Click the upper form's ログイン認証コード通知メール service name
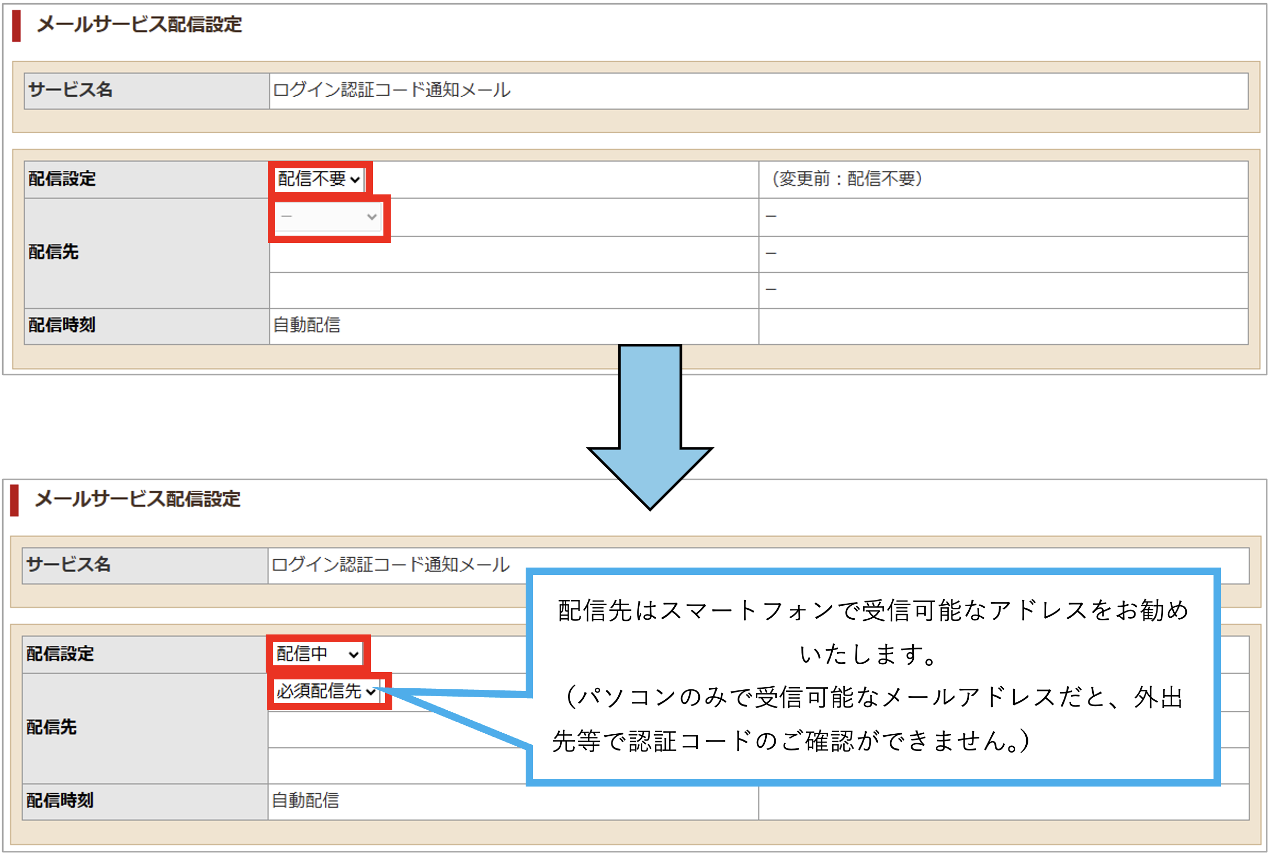This screenshot has width=1270, height=855. click(391, 90)
